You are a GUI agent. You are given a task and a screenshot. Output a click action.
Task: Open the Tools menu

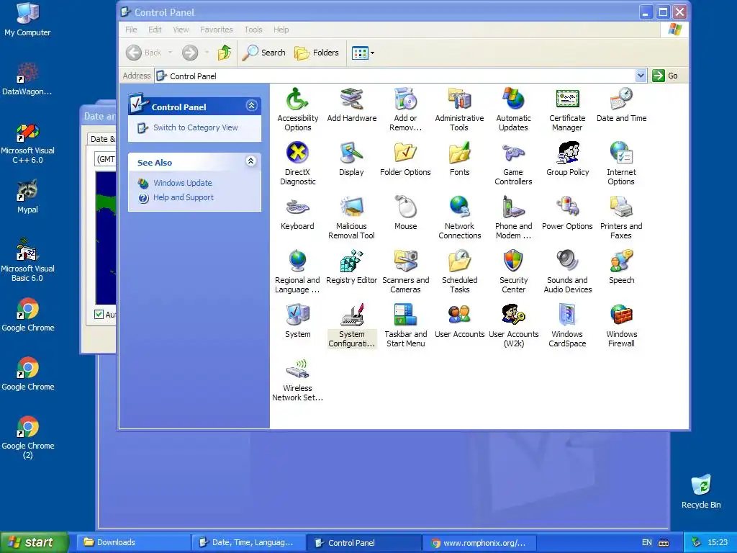pos(253,30)
